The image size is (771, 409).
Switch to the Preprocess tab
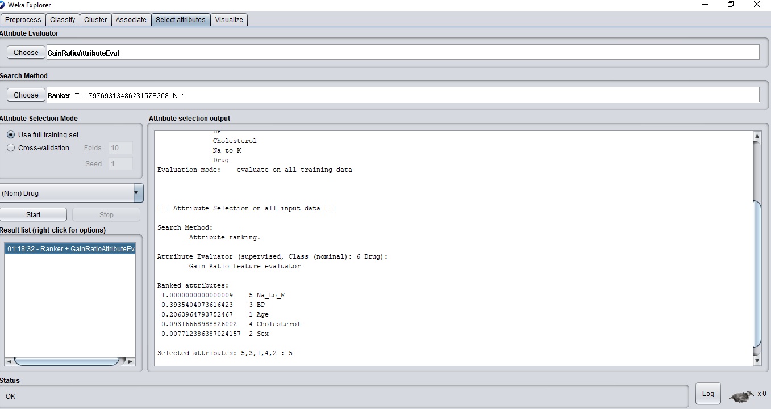[23, 19]
